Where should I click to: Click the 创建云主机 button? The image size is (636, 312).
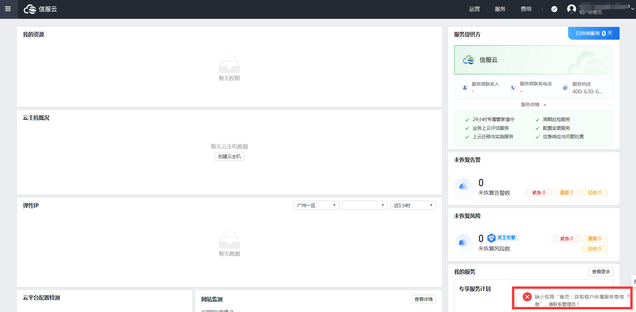tap(229, 156)
